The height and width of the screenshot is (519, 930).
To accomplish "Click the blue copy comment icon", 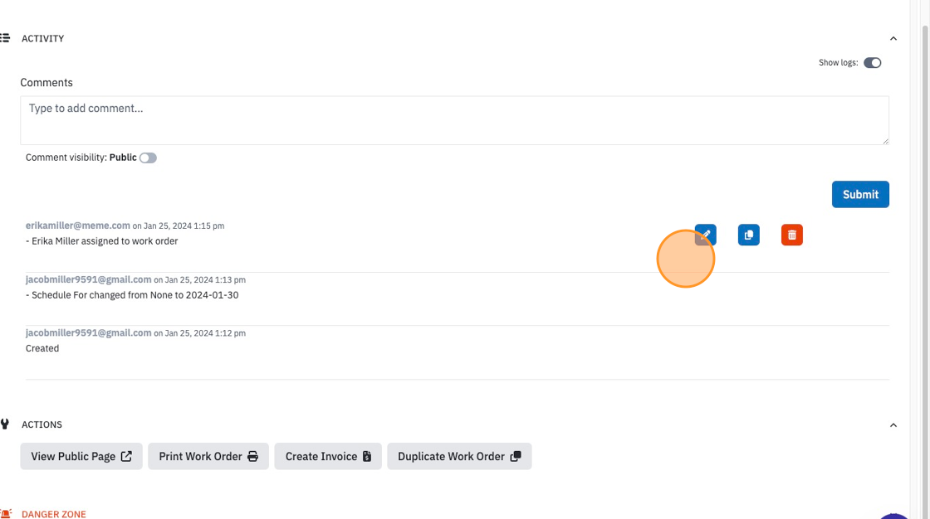I will [x=748, y=235].
